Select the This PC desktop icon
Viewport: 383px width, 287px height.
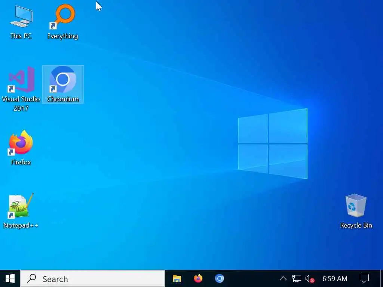point(21,22)
